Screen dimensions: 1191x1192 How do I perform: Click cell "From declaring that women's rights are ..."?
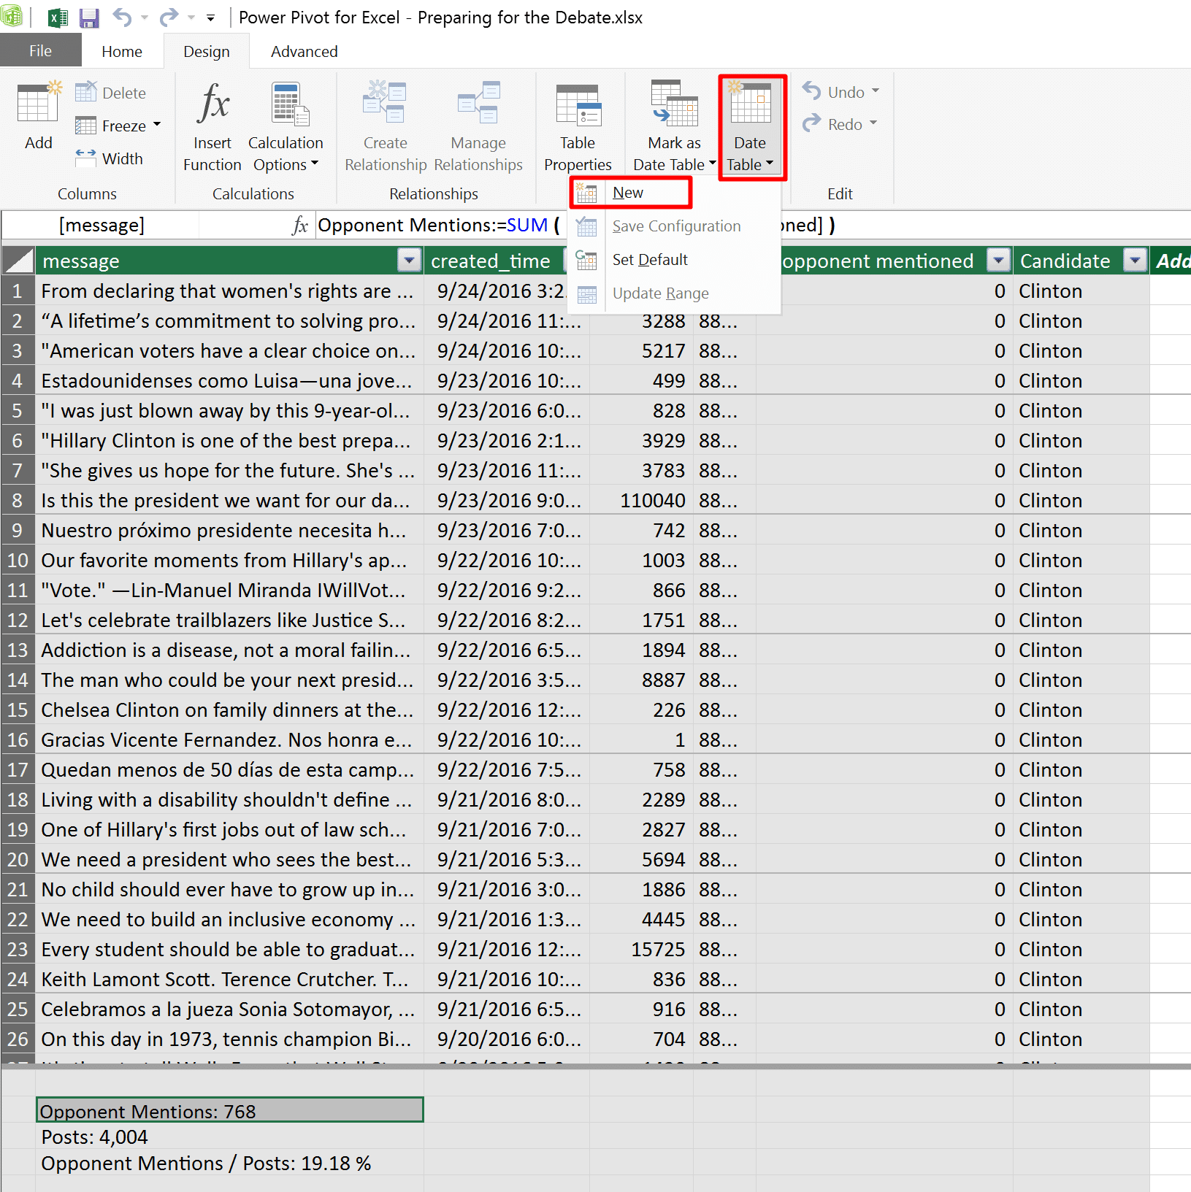229,291
